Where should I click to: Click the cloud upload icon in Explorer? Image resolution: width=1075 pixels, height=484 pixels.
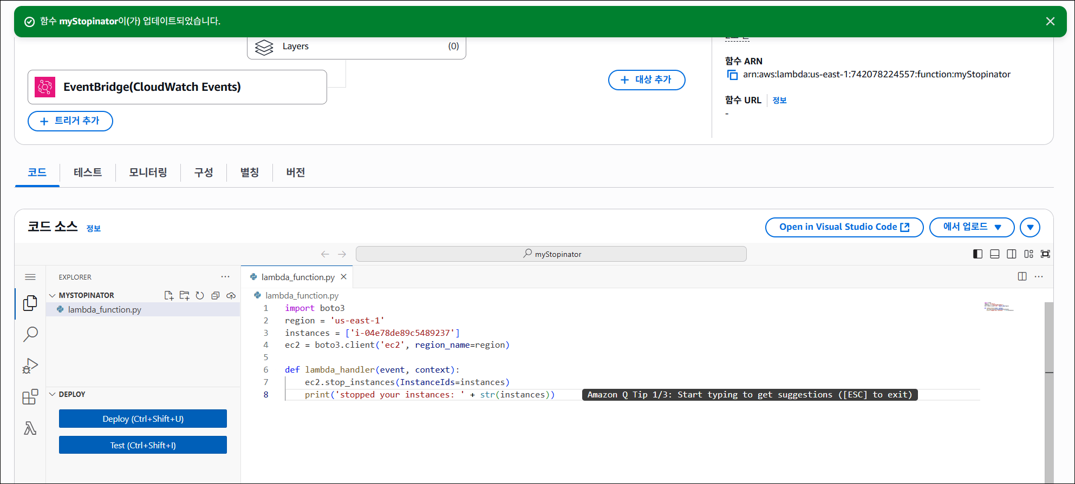click(x=231, y=295)
